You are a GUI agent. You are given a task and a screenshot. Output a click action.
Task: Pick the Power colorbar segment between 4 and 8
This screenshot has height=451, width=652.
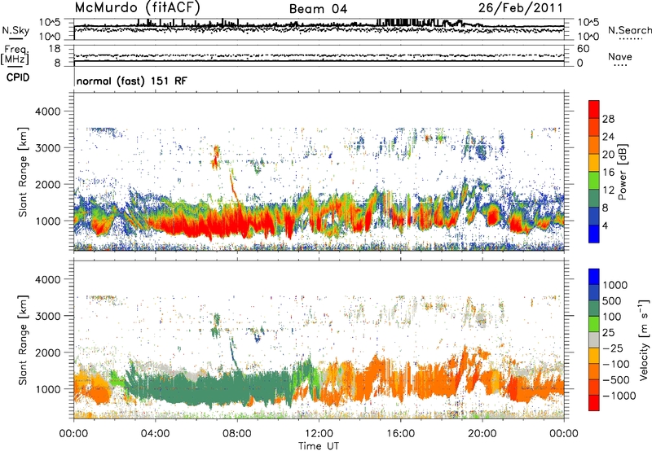[594, 216]
